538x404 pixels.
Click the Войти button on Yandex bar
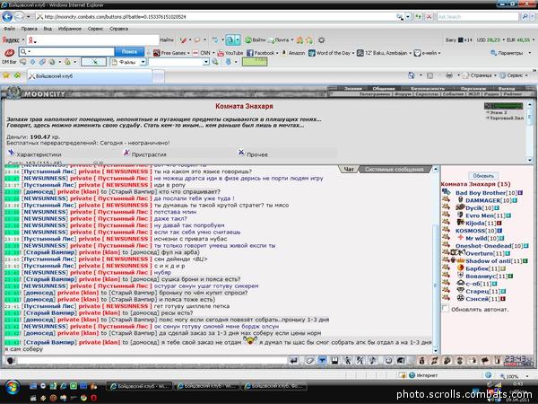coord(256,40)
